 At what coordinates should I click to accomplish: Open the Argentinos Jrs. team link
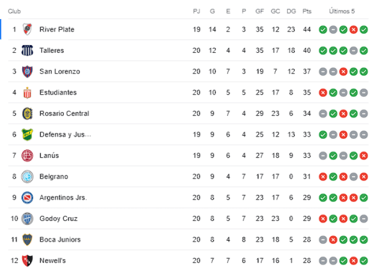63,198
